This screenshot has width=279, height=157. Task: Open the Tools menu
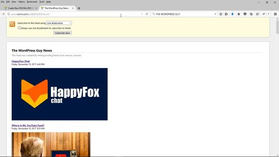tap(42, 2)
